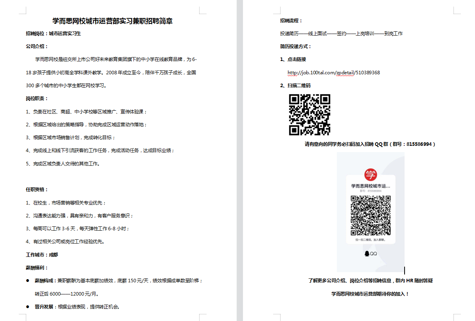Click the QQ penguin icon below the card
The image size is (475, 321).
click(367, 254)
